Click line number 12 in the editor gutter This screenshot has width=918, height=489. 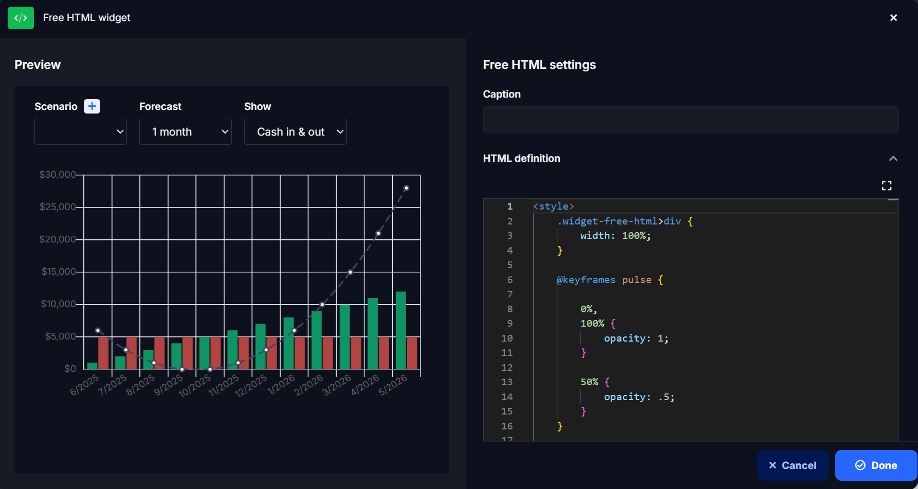coord(507,368)
